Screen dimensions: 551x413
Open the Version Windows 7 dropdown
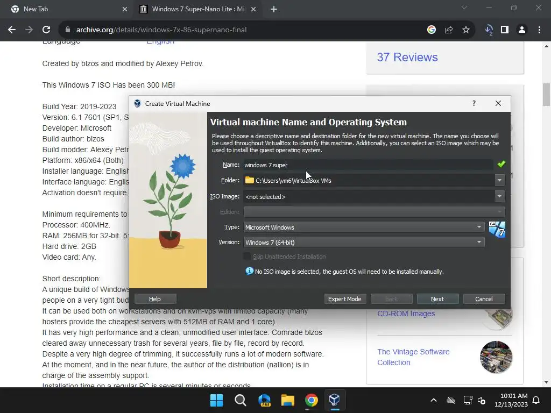pyautogui.click(x=364, y=243)
